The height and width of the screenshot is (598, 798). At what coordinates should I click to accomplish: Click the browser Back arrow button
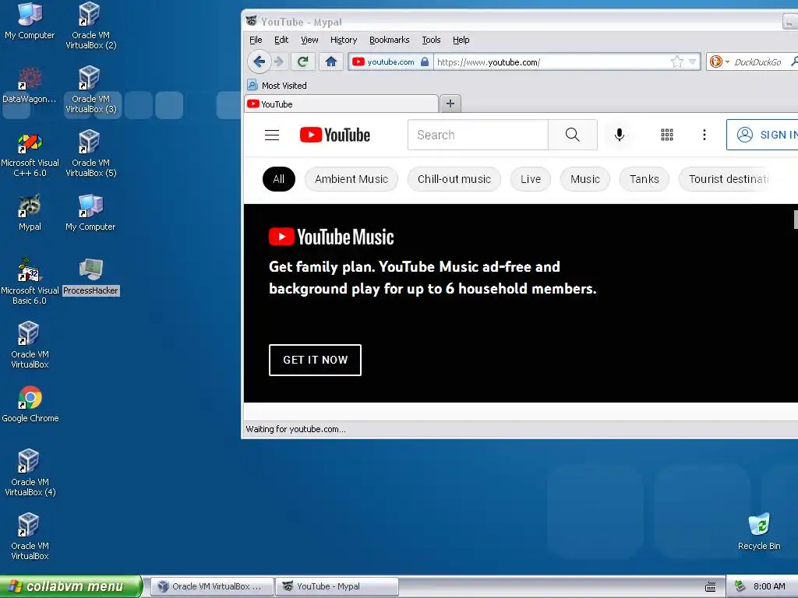click(259, 62)
